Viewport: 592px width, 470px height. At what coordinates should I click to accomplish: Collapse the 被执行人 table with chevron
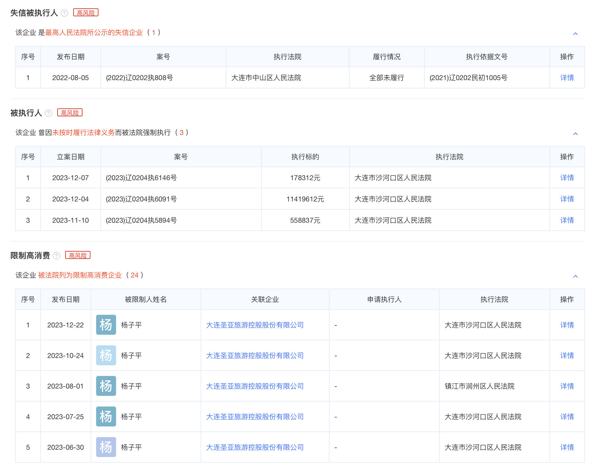point(575,134)
